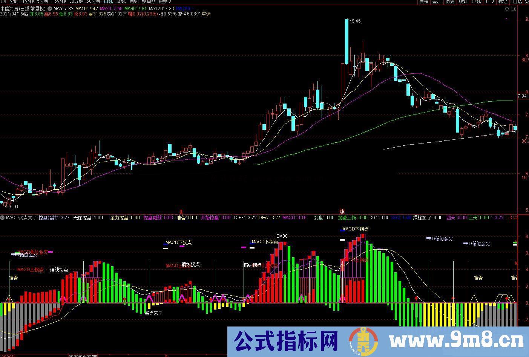The height and width of the screenshot is (357, 529).
Task: Overlay another stock via the 叠加 icon
Action: pyautogui.click(x=436, y=2)
